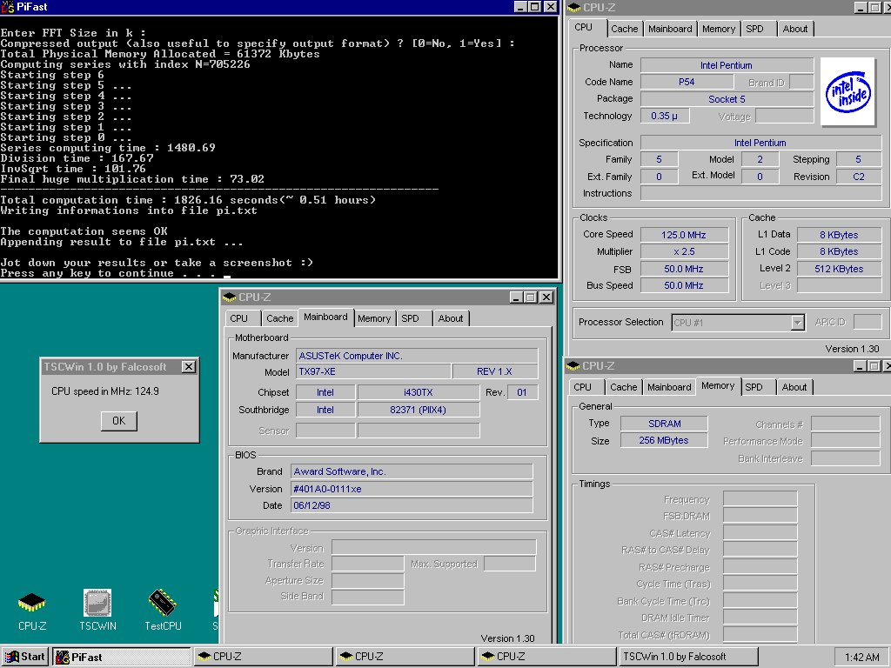Click the Intel Inside logo in CPU-Z
Viewport: 891px width, 668px height.
[847, 91]
